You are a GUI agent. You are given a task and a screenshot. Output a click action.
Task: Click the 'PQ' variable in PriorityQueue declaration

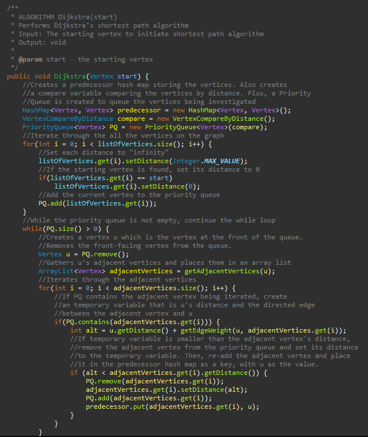(x=113, y=127)
